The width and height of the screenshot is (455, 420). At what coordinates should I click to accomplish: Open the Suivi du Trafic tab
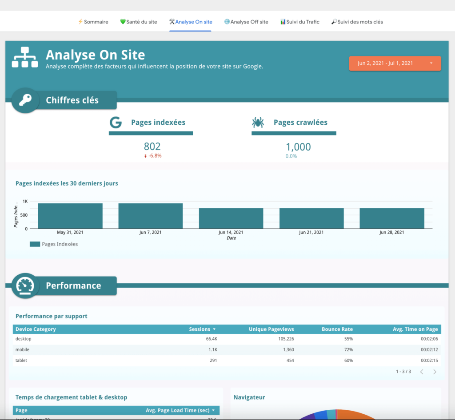pos(299,22)
